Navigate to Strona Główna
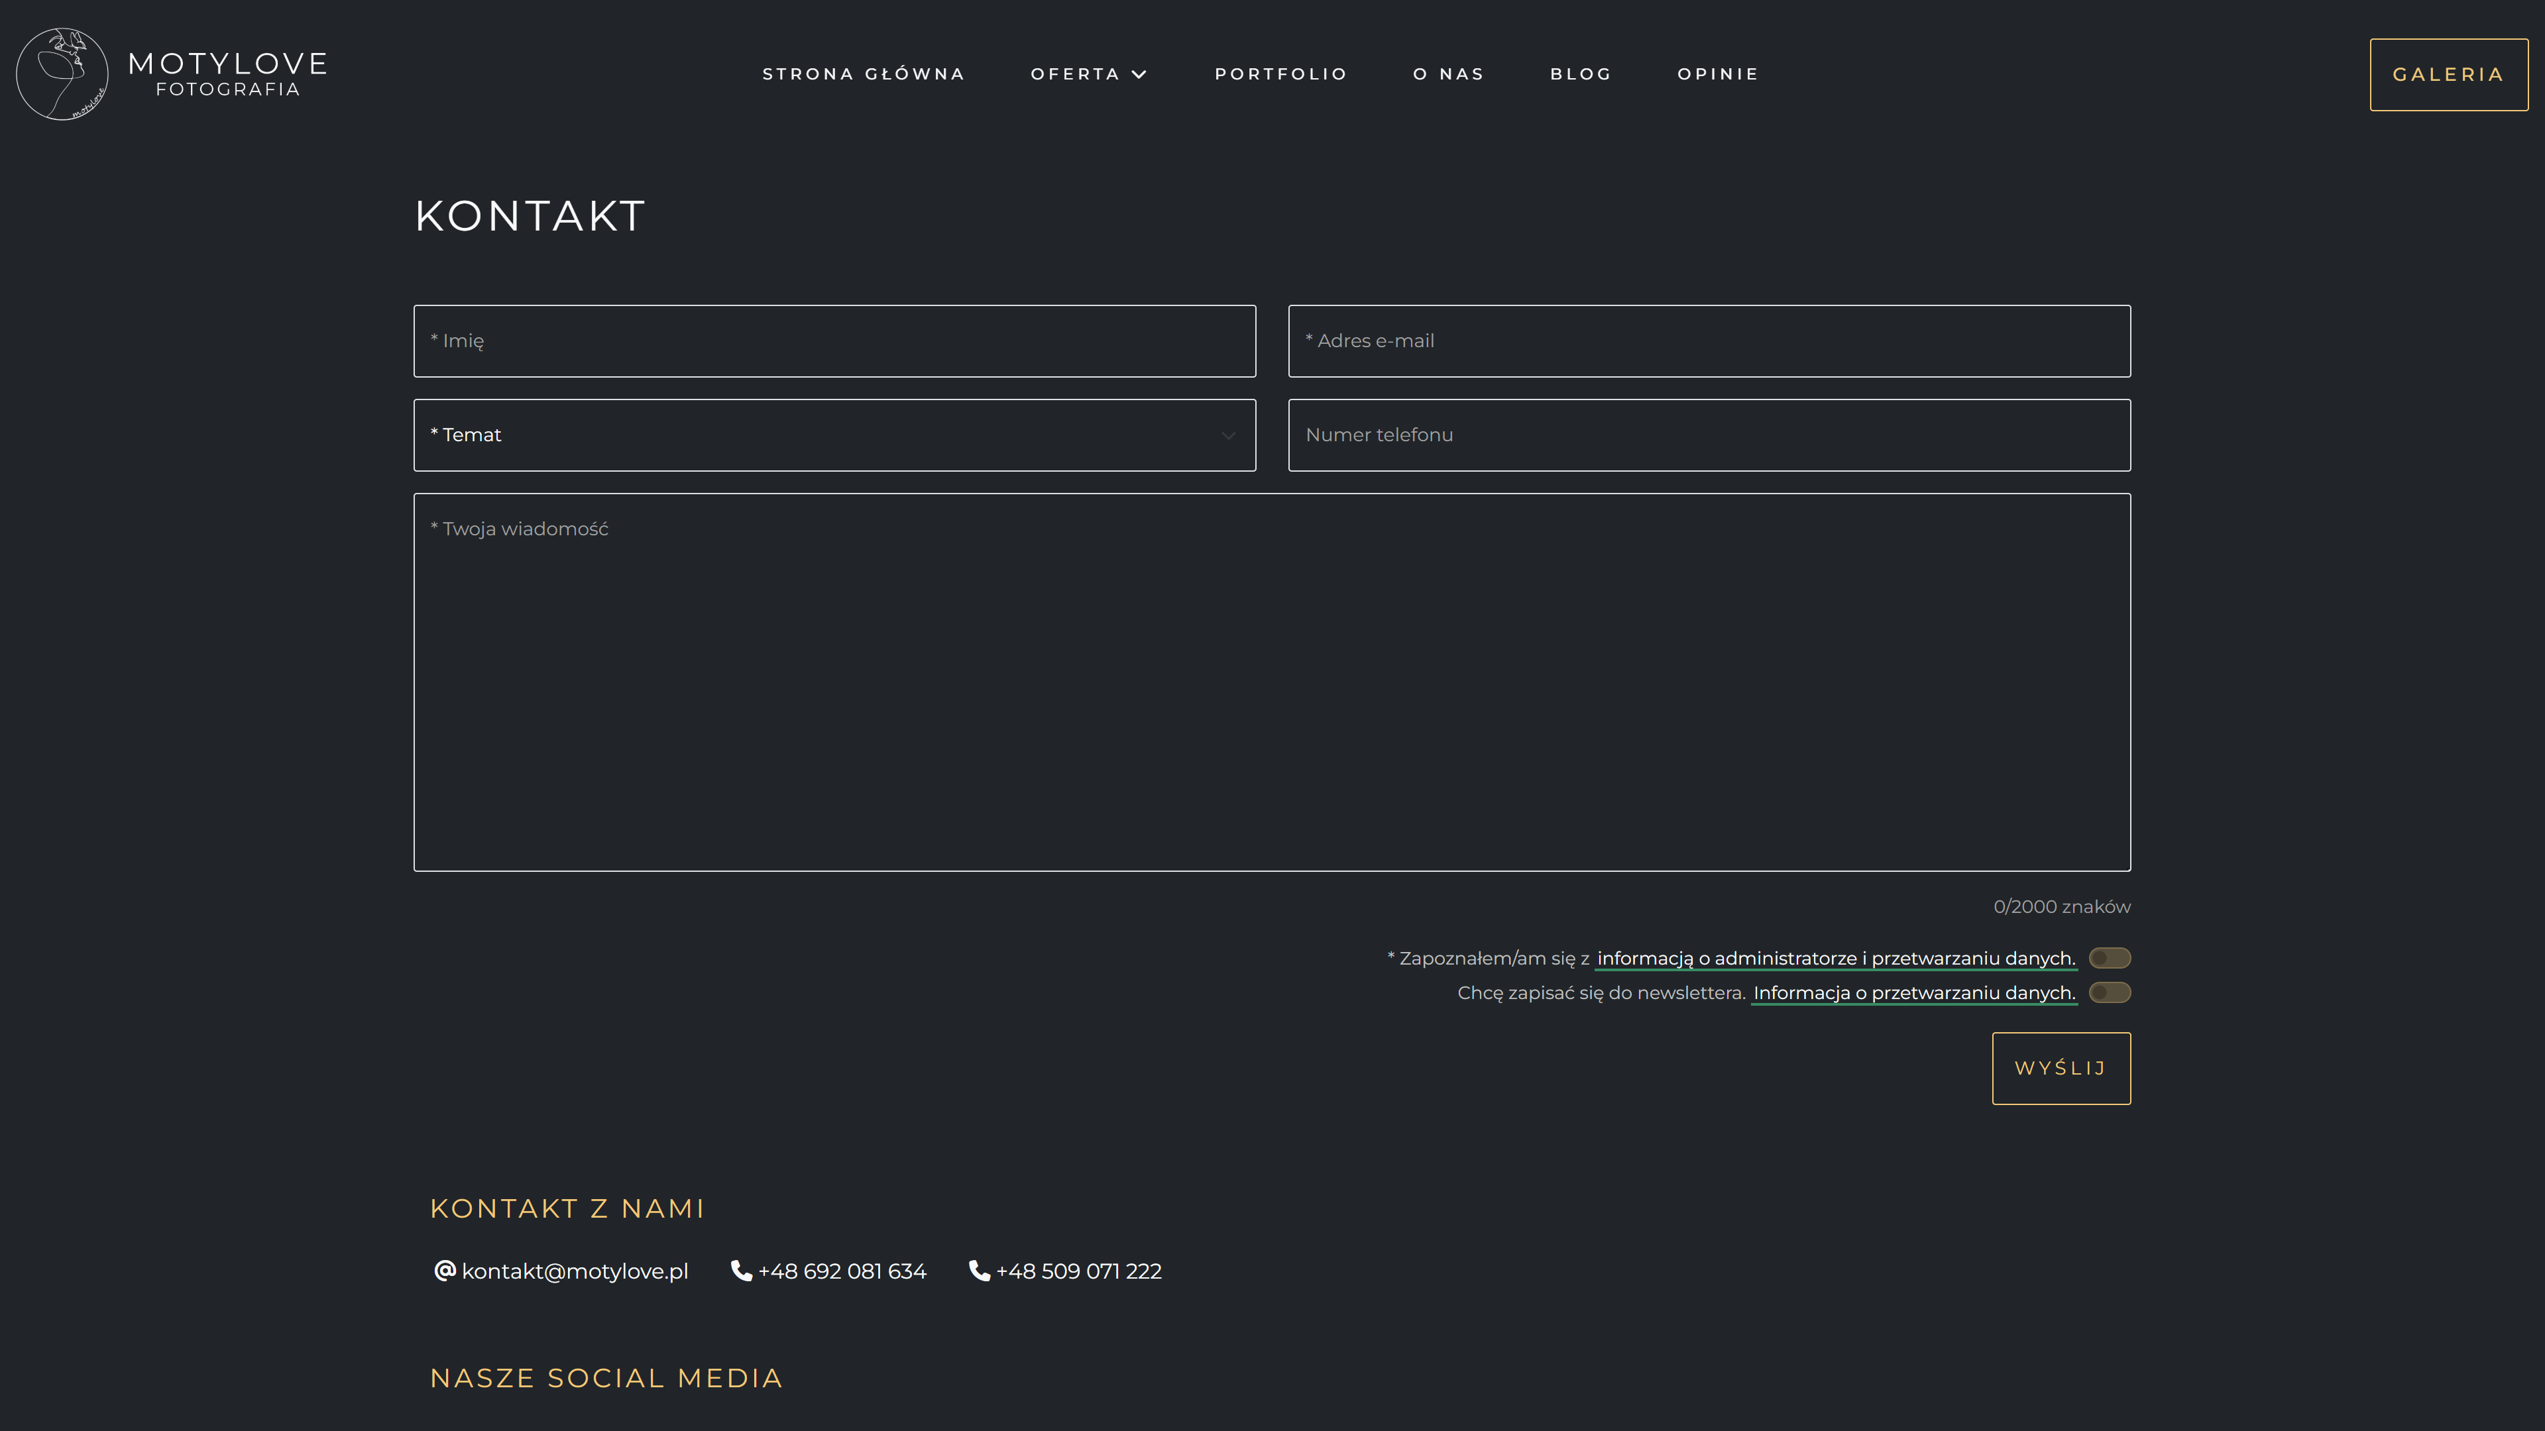2545x1431 pixels. pos(864,74)
